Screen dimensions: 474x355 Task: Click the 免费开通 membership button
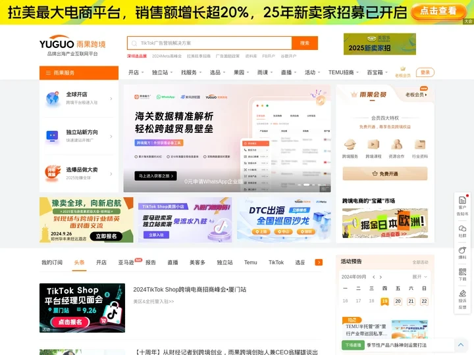385,174
